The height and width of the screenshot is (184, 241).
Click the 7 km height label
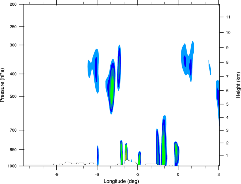(x=227, y=77)
